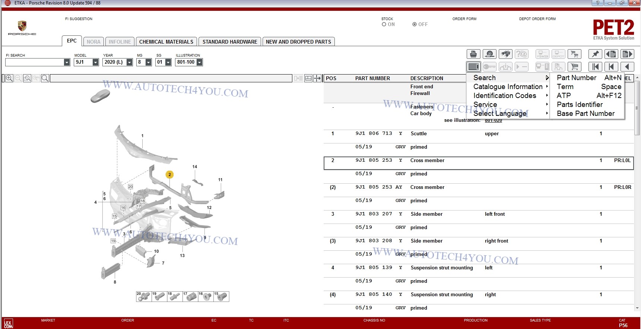Click the tire and wheel icon
The image size is (641, 329).
(x=489, y=54)
